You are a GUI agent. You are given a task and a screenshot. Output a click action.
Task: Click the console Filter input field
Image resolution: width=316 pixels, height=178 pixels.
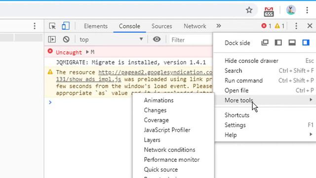click(x=191, y=40)
